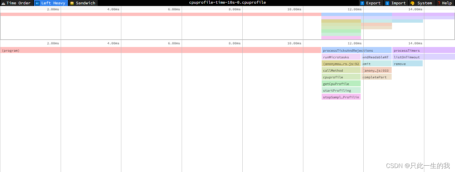Select the listOnTimeout frame
This screenshot has width=455, height=172.
(424, 57)
